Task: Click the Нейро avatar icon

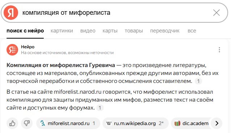Action: tap(12, 50)
